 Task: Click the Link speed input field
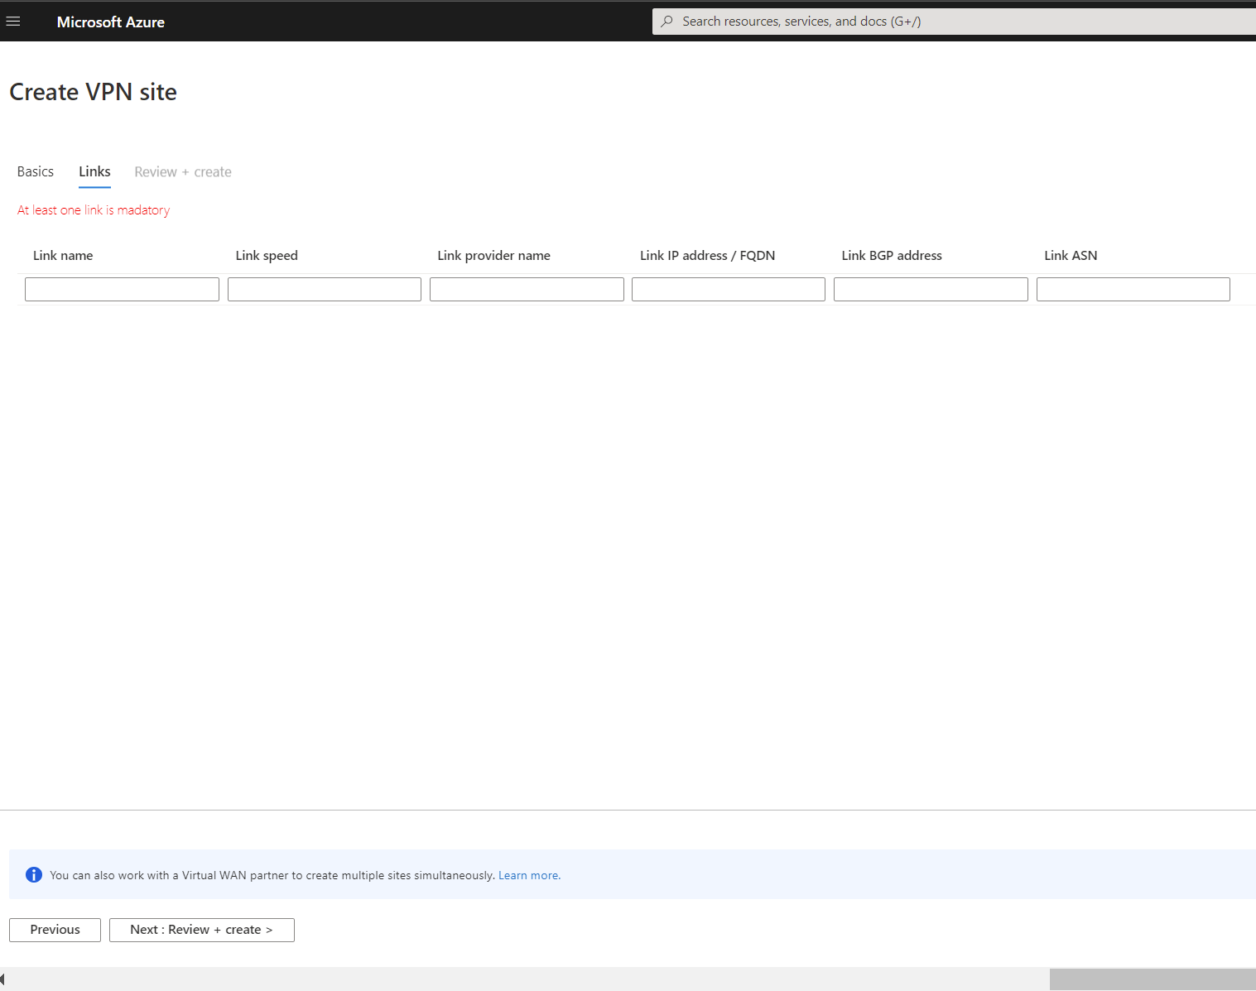pyautogui.click(x=323, y=289)
